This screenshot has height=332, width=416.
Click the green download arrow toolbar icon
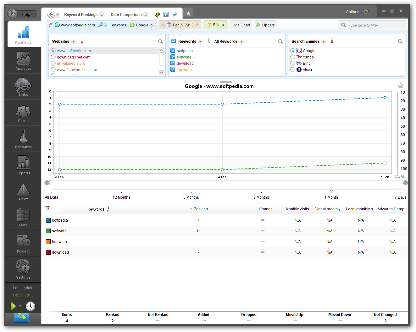coord(158,15)
